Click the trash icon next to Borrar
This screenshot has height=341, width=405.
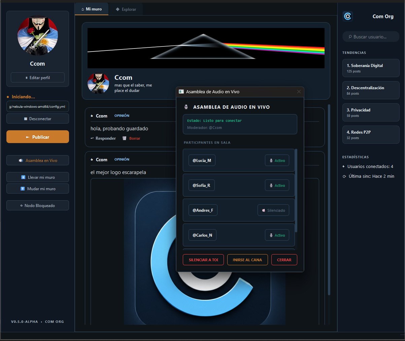pyautogui.click(x=125, y=138)
